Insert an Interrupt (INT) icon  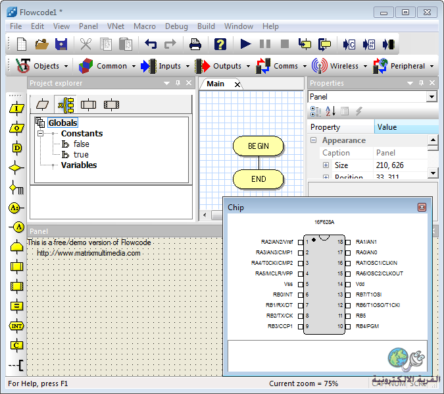[x=16, y=326]
